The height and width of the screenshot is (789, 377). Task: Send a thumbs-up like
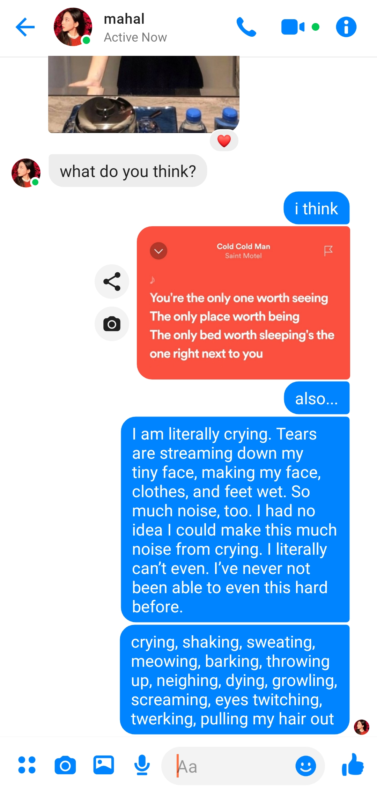tap(353, 765)
